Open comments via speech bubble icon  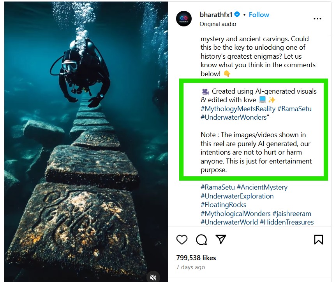[201, 240]
